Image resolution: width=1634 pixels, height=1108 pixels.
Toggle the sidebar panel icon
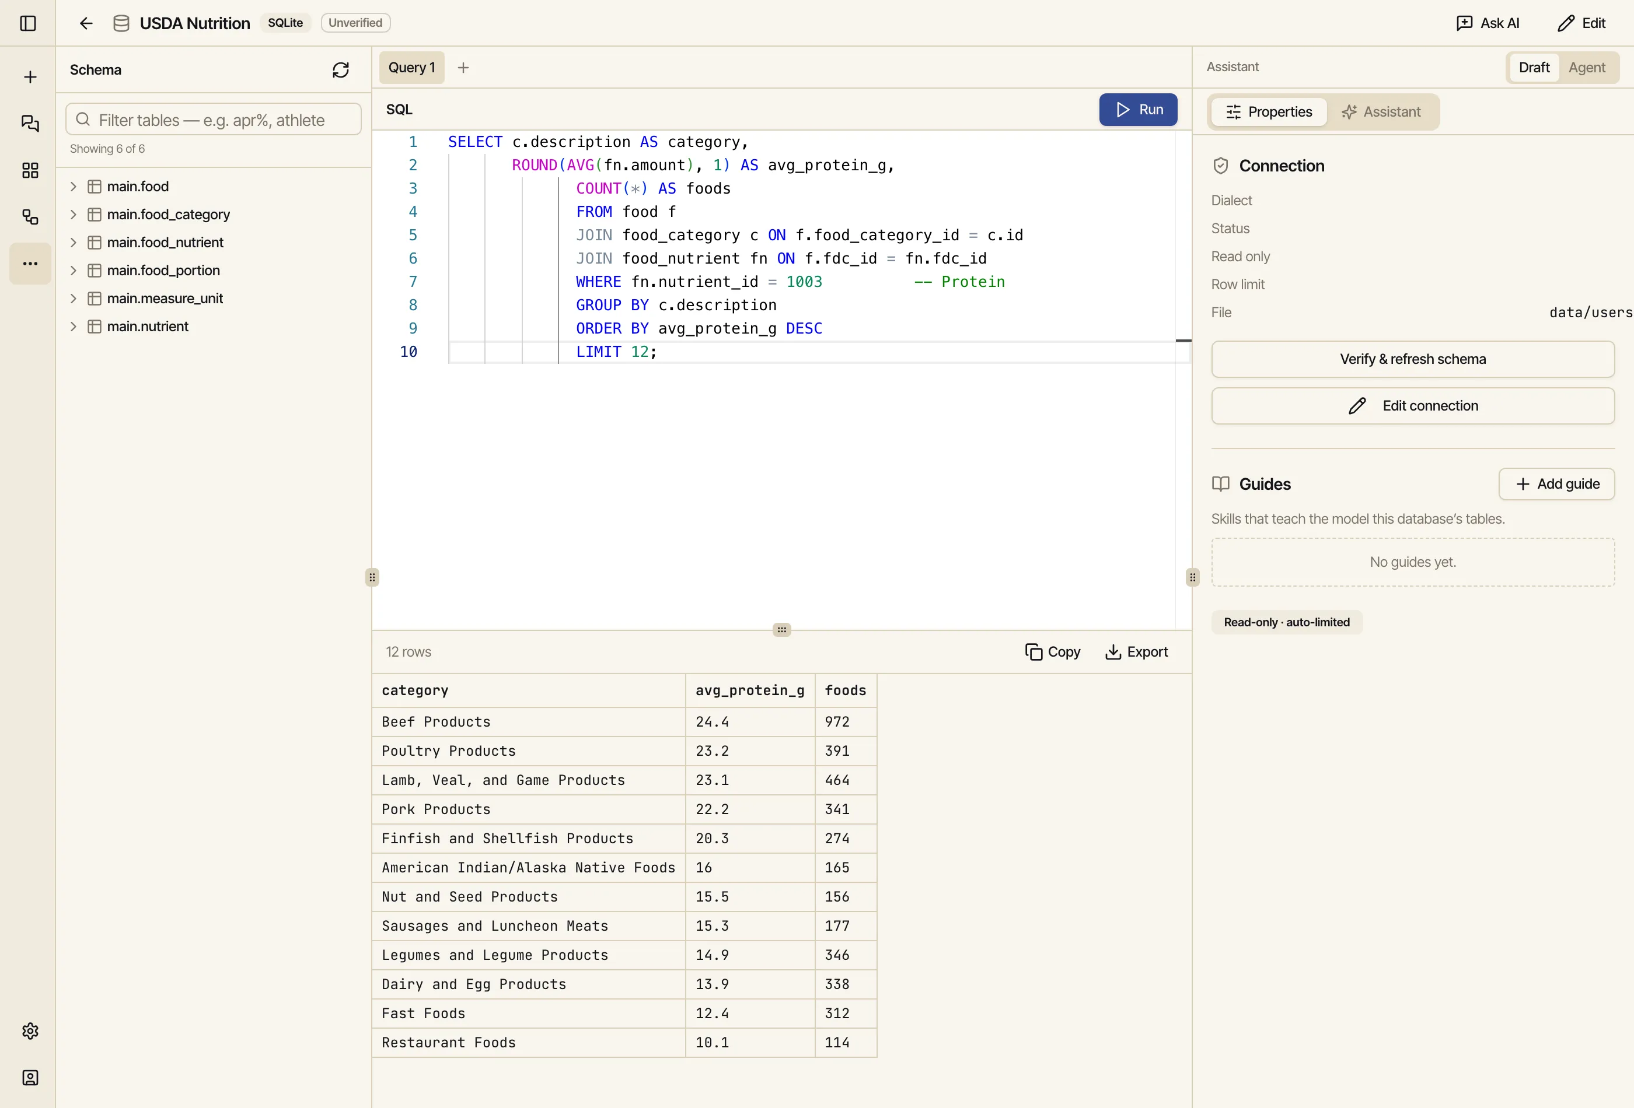click(x=28, y=23)
